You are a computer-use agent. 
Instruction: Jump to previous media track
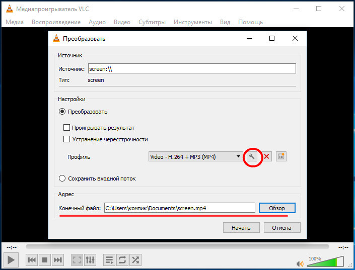[x=32, y=260]
